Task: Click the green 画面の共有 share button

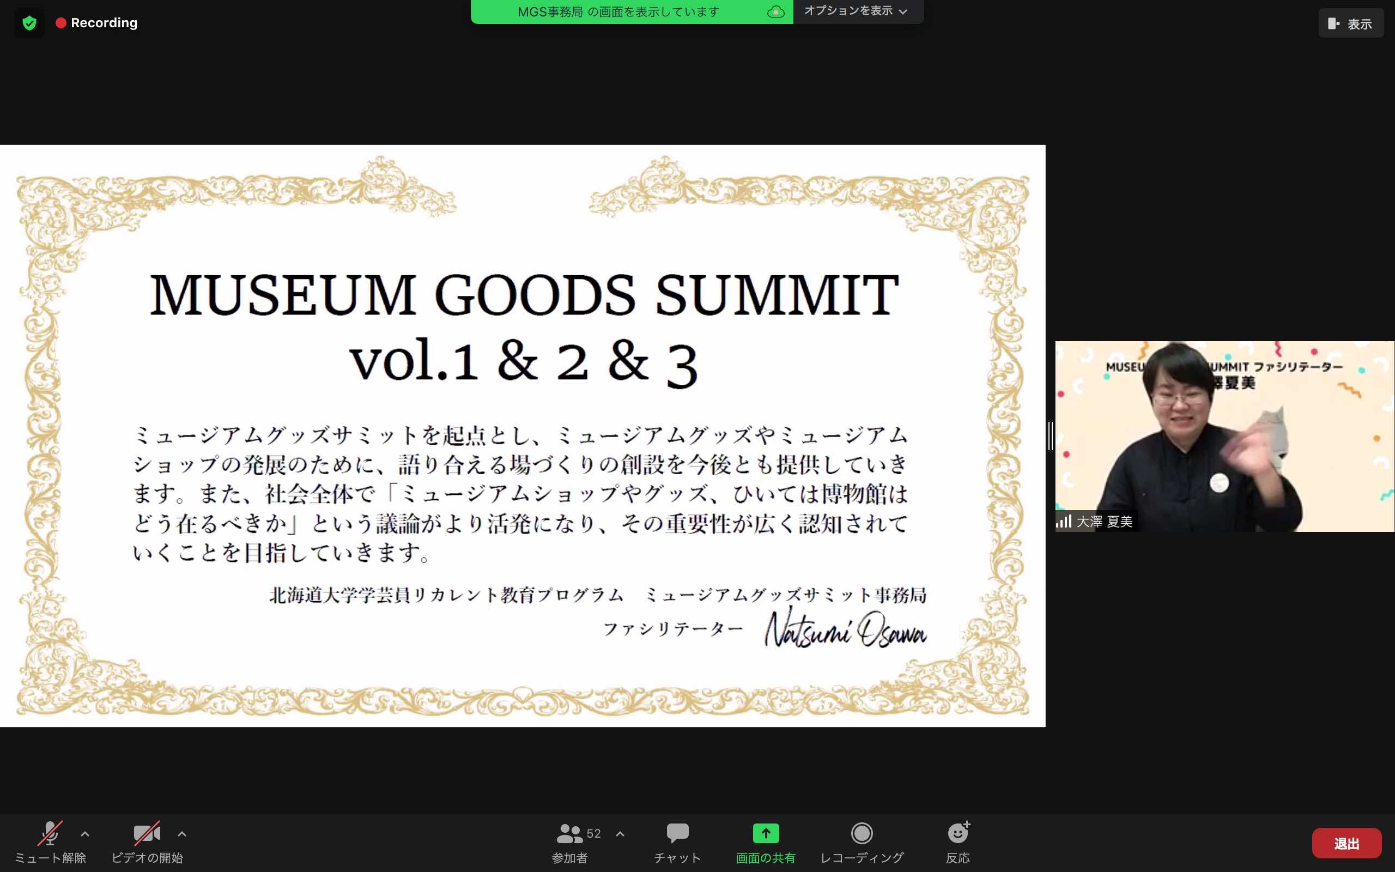Action: pos(766,842)
